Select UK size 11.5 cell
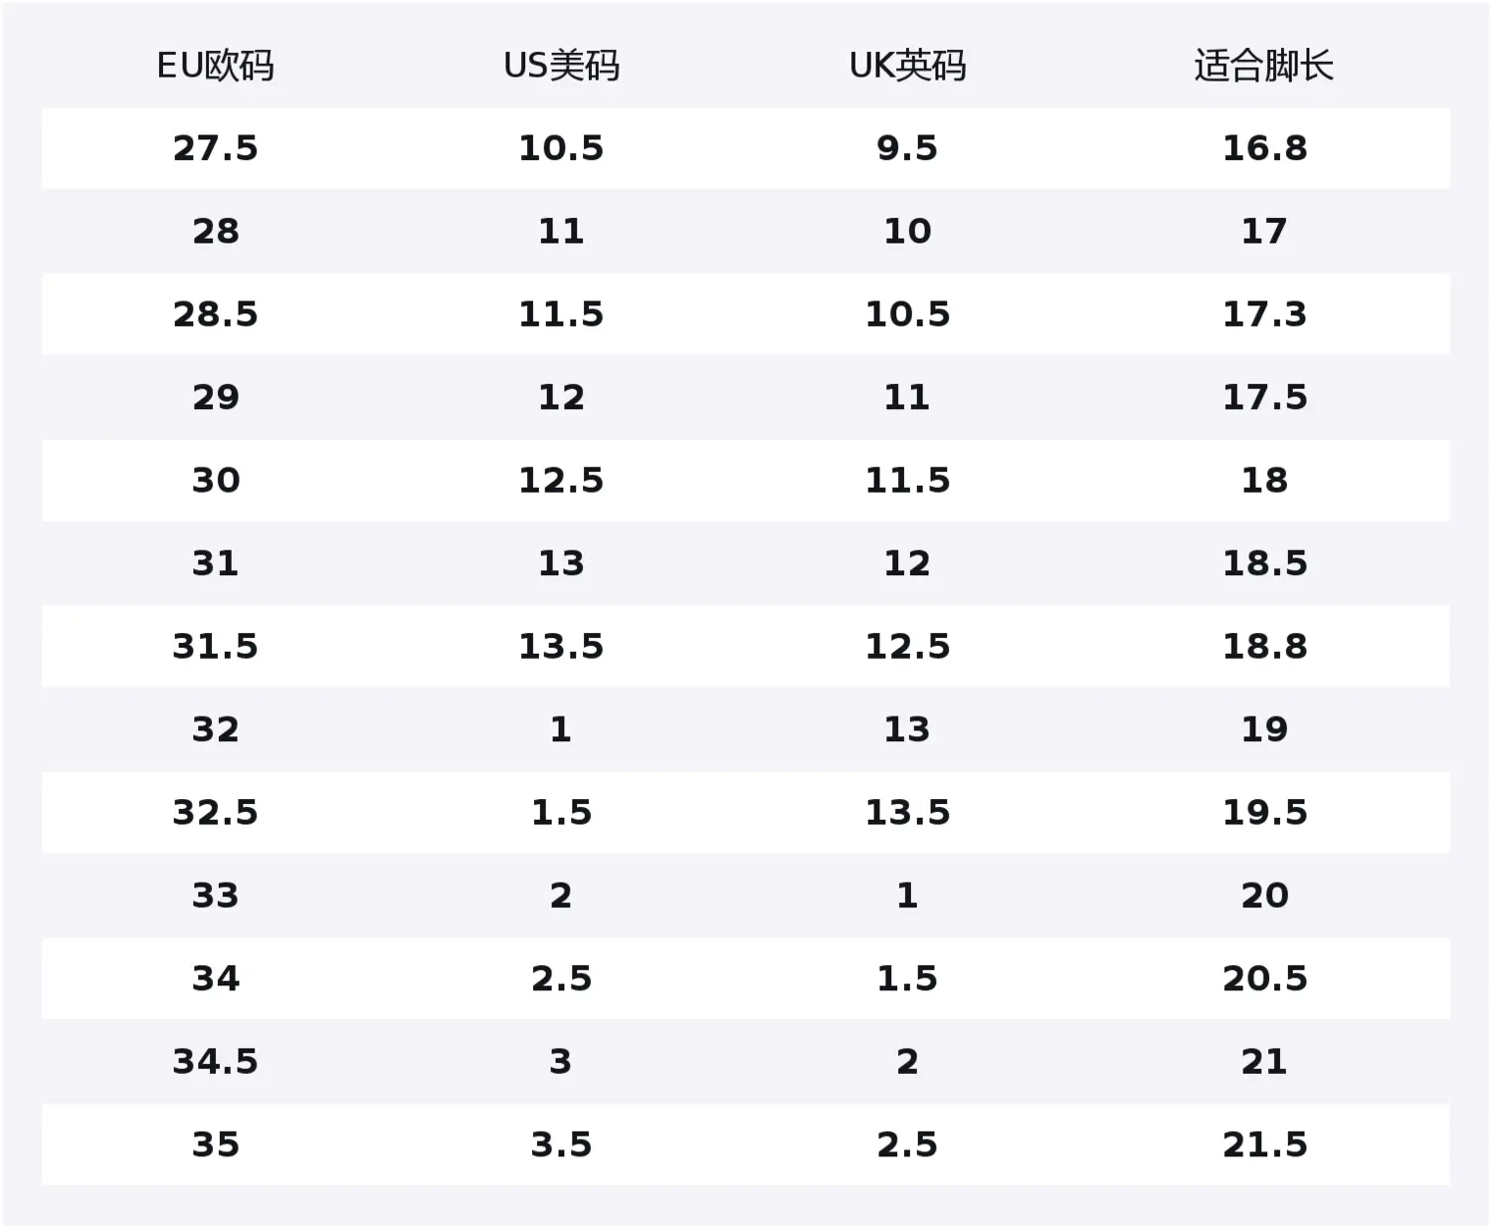 [907, 481]
